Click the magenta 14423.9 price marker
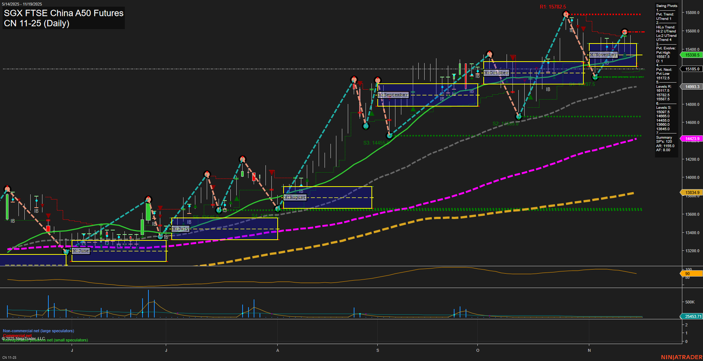The height and width of the screenshot is (361, 703). tap(692, 139)
